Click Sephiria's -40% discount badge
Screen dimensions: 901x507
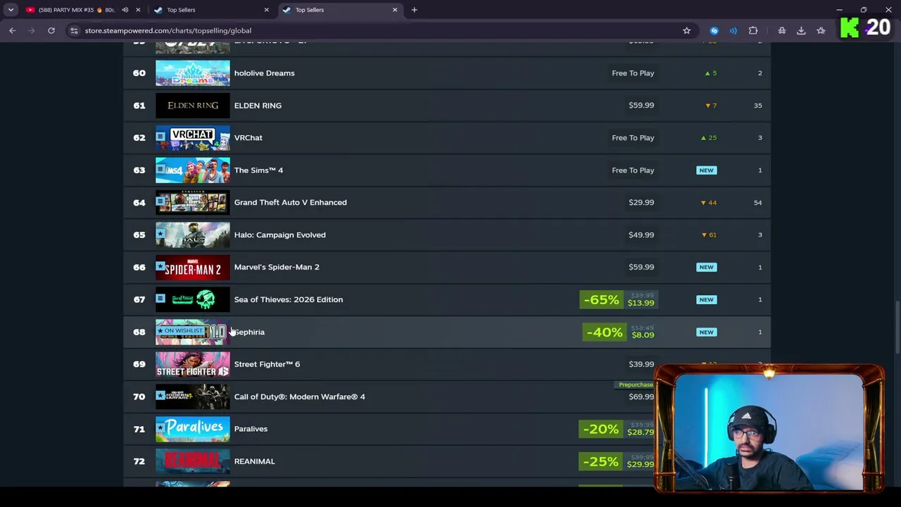pos(604,332)
